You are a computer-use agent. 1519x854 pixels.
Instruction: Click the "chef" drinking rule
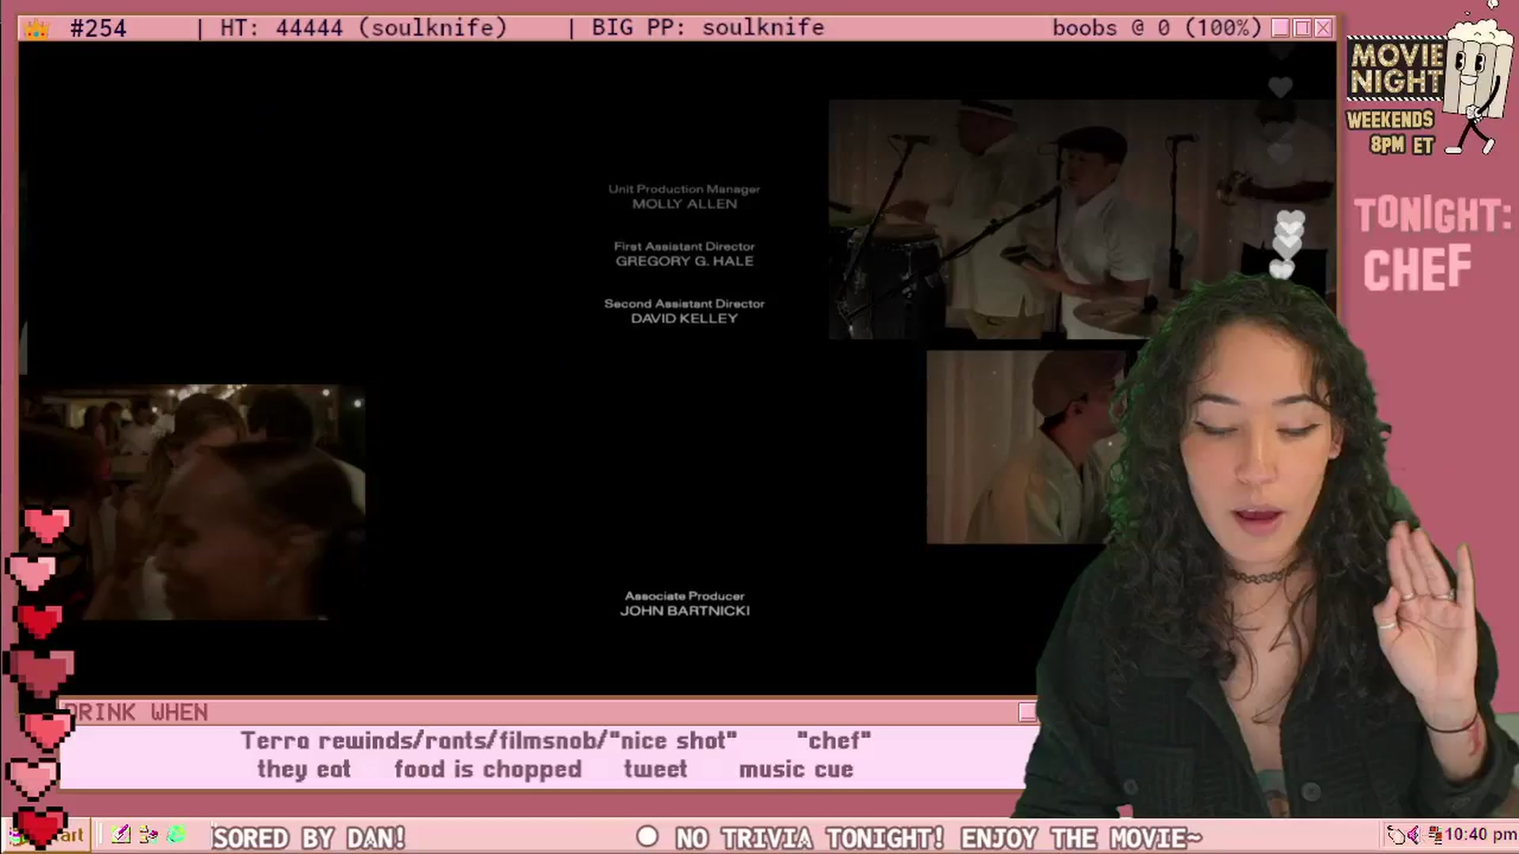(834, 741)
